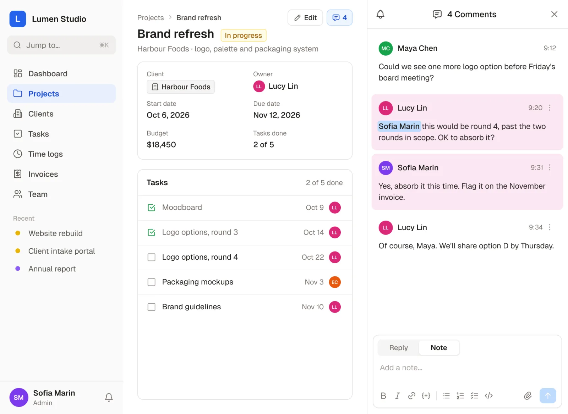568x414 pixels.
Task: Insert a link in the note
Action: pyautogui.click(x=411, y=396)
